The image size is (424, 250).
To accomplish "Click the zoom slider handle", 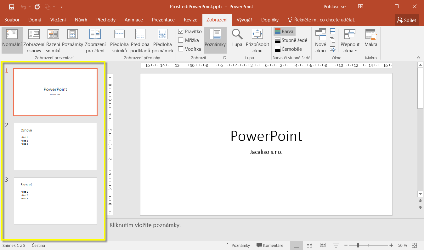I will pyautogui.click(x=358, y=245).
